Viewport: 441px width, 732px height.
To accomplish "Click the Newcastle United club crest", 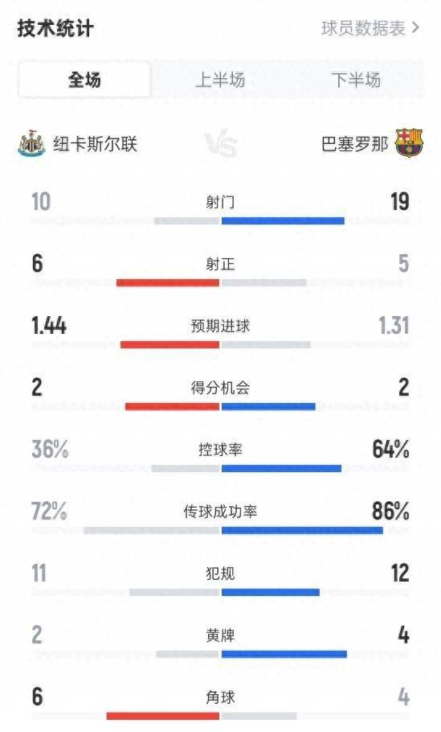I will point(31,143).
